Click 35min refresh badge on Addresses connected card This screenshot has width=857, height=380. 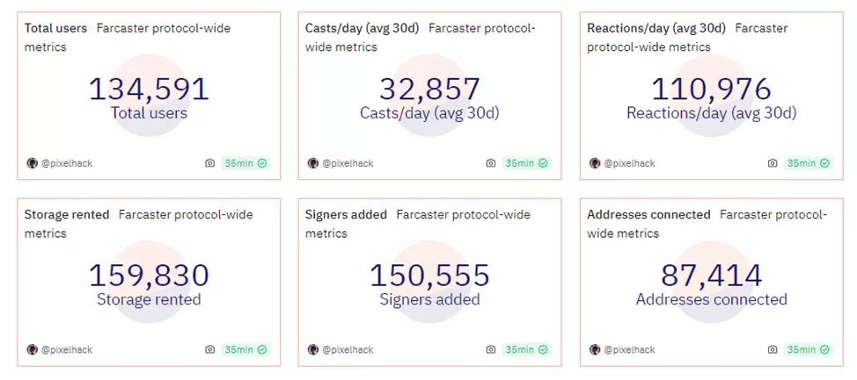pos(808,349)
